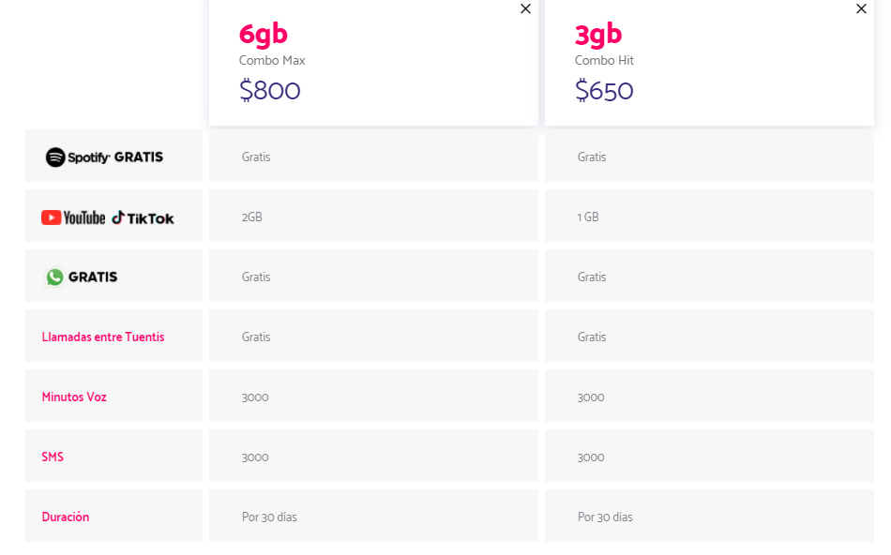Screen dimensions: 891x555
Task: Select the 6gb plan title
Action: point(264,34)
